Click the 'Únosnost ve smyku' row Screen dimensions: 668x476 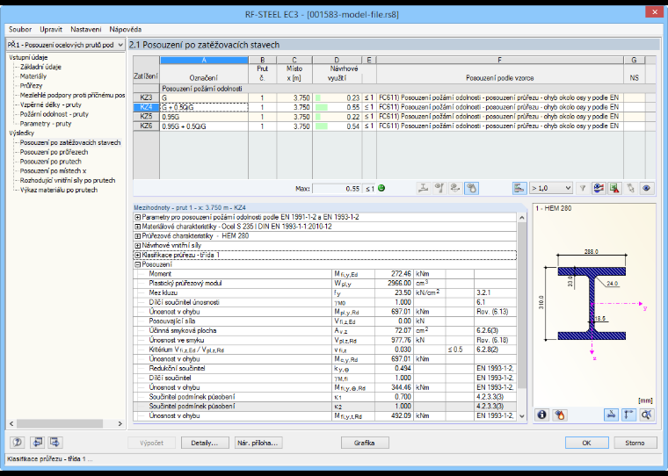pos(324,340)
